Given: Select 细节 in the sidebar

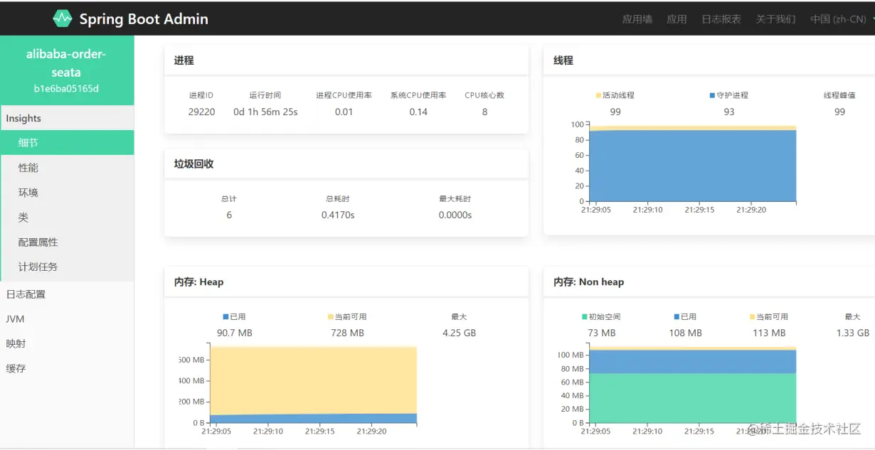Looking at the screenshot, I should click(x=67, y=143).
